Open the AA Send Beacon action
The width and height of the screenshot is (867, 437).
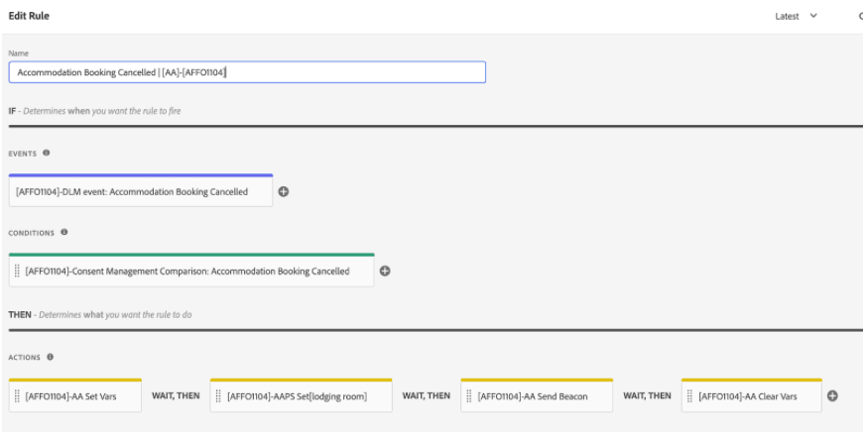pos(541,396)
